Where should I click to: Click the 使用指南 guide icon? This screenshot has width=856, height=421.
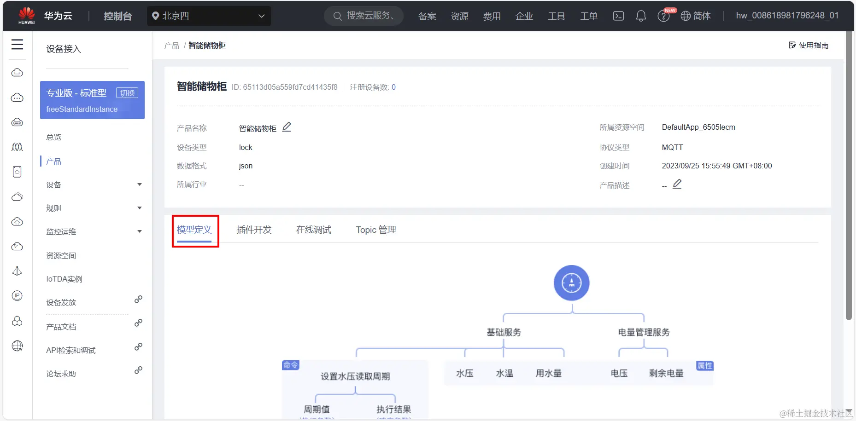click(x=792, y=45)
